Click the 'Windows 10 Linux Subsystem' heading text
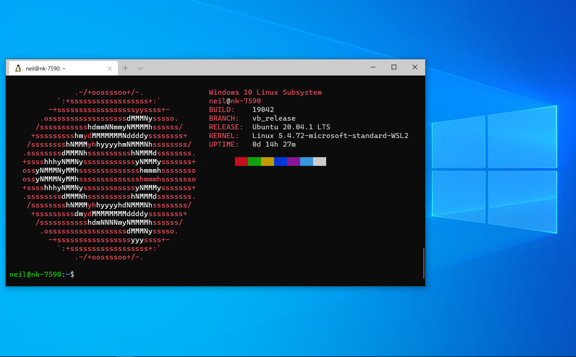The width and height of the screenshot is (576, 357). [x=265, y=92]
